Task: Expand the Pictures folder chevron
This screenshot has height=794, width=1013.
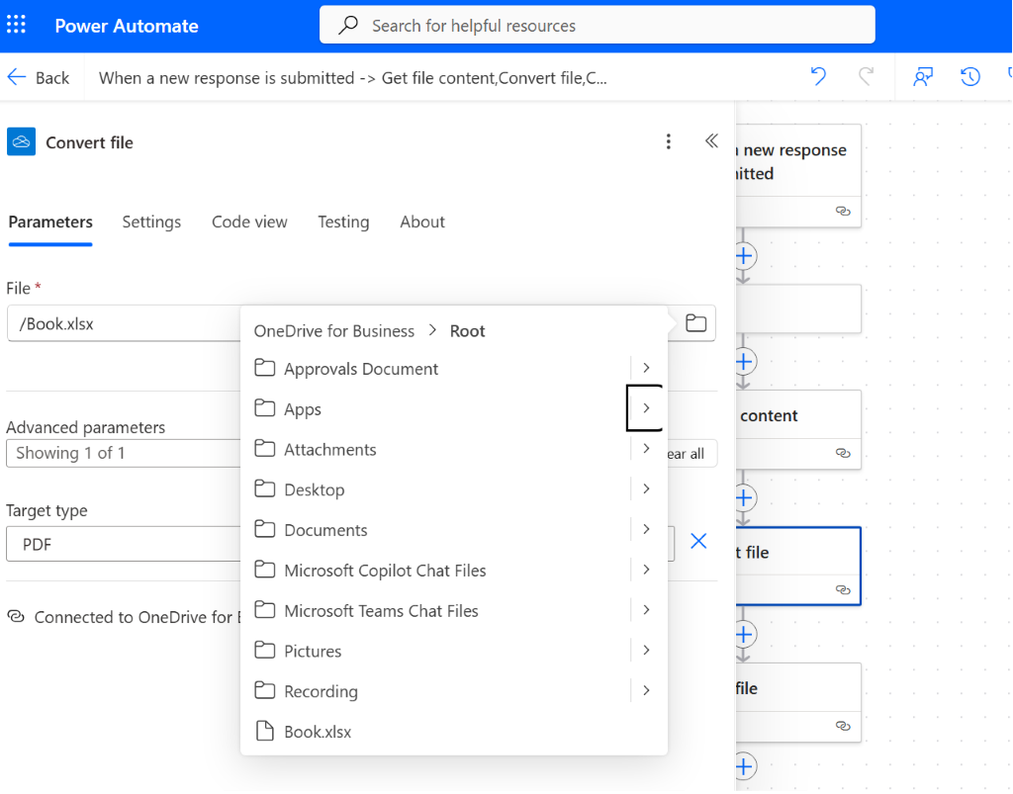Action: click(646, 650)
